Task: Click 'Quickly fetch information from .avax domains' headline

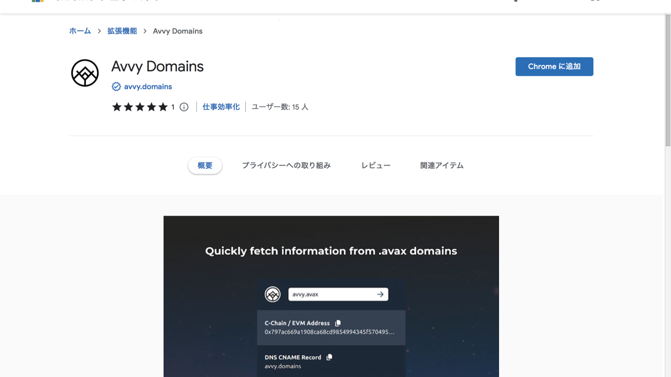Action: tap(331, 251)
